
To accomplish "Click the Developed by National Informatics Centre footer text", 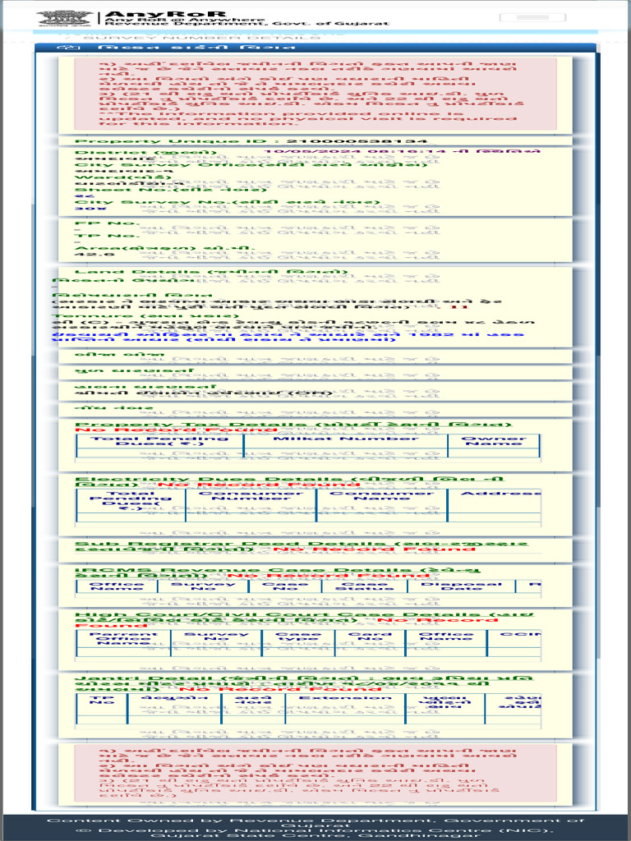I will click(315, 834).
